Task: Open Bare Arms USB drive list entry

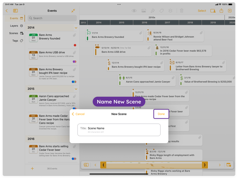Action: [x=53, y=57]
